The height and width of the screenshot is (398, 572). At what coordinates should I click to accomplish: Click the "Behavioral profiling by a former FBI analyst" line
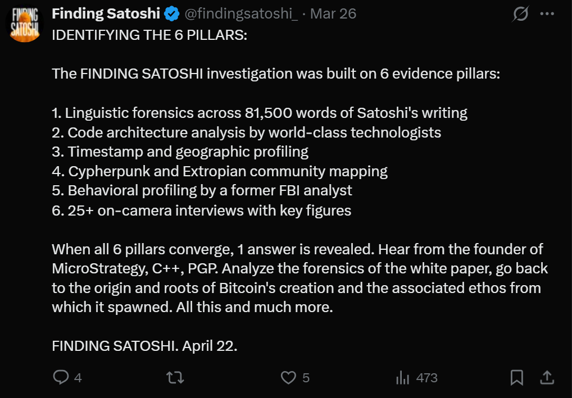(x=202, y=190)
